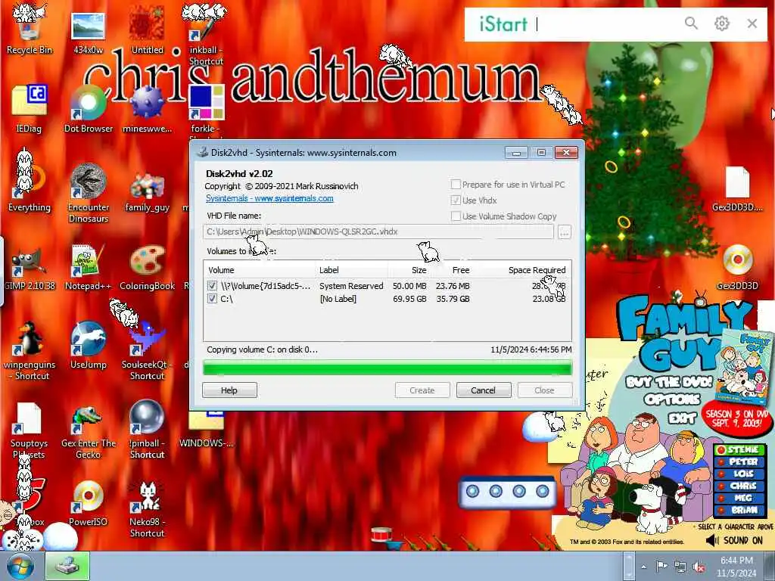Cancel the Disk2vhd copy operation

coord(483,390)
